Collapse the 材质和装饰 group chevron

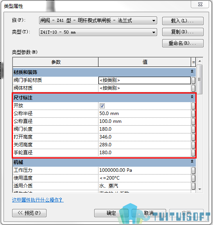tap(192, 71)
